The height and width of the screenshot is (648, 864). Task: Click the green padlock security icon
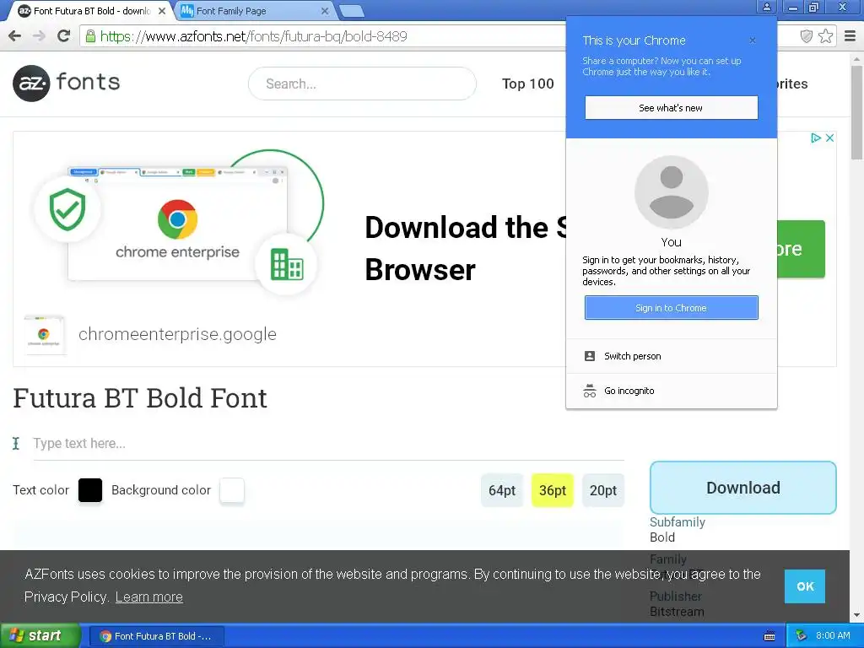click(90, 36)
